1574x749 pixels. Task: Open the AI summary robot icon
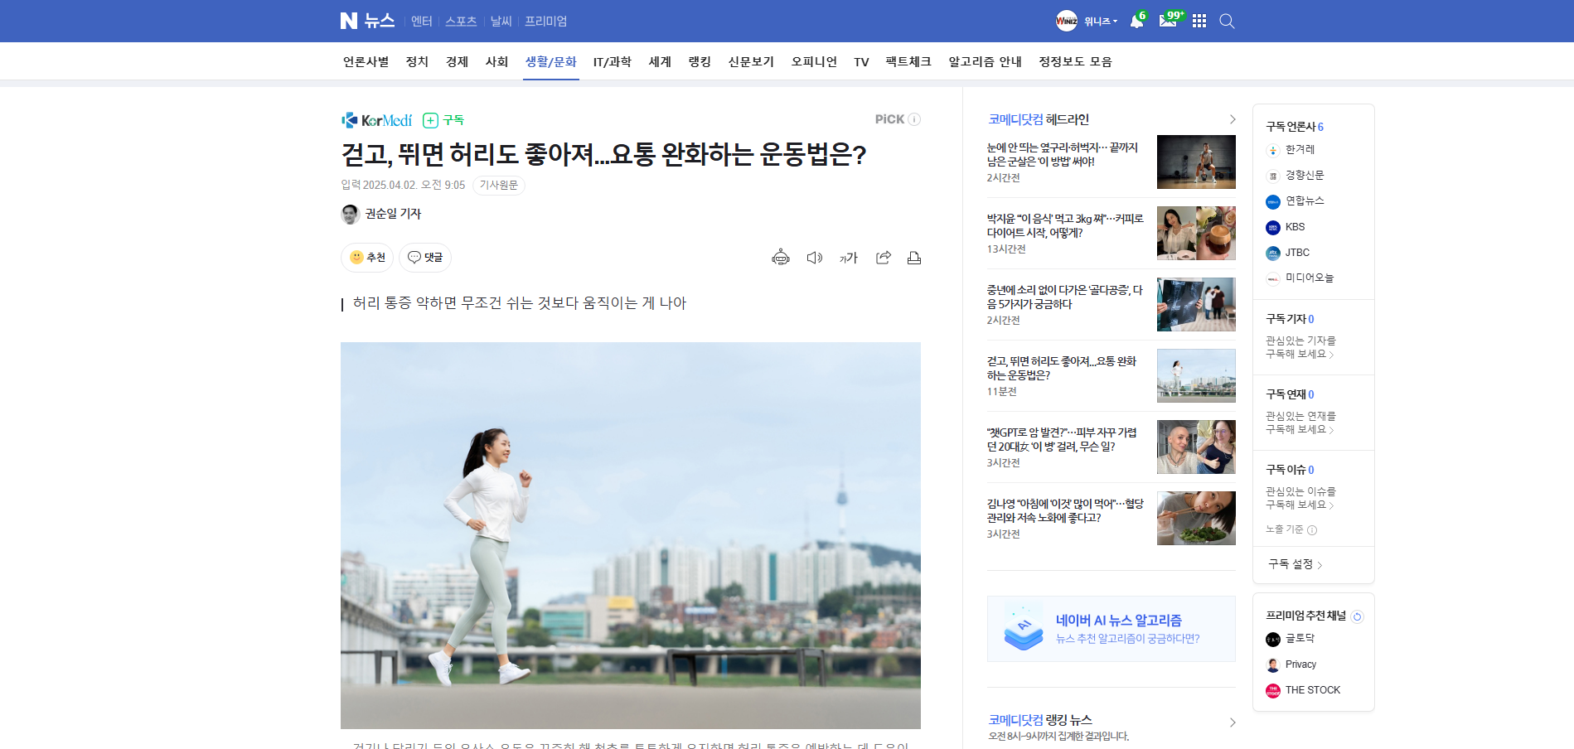[780, 258]
